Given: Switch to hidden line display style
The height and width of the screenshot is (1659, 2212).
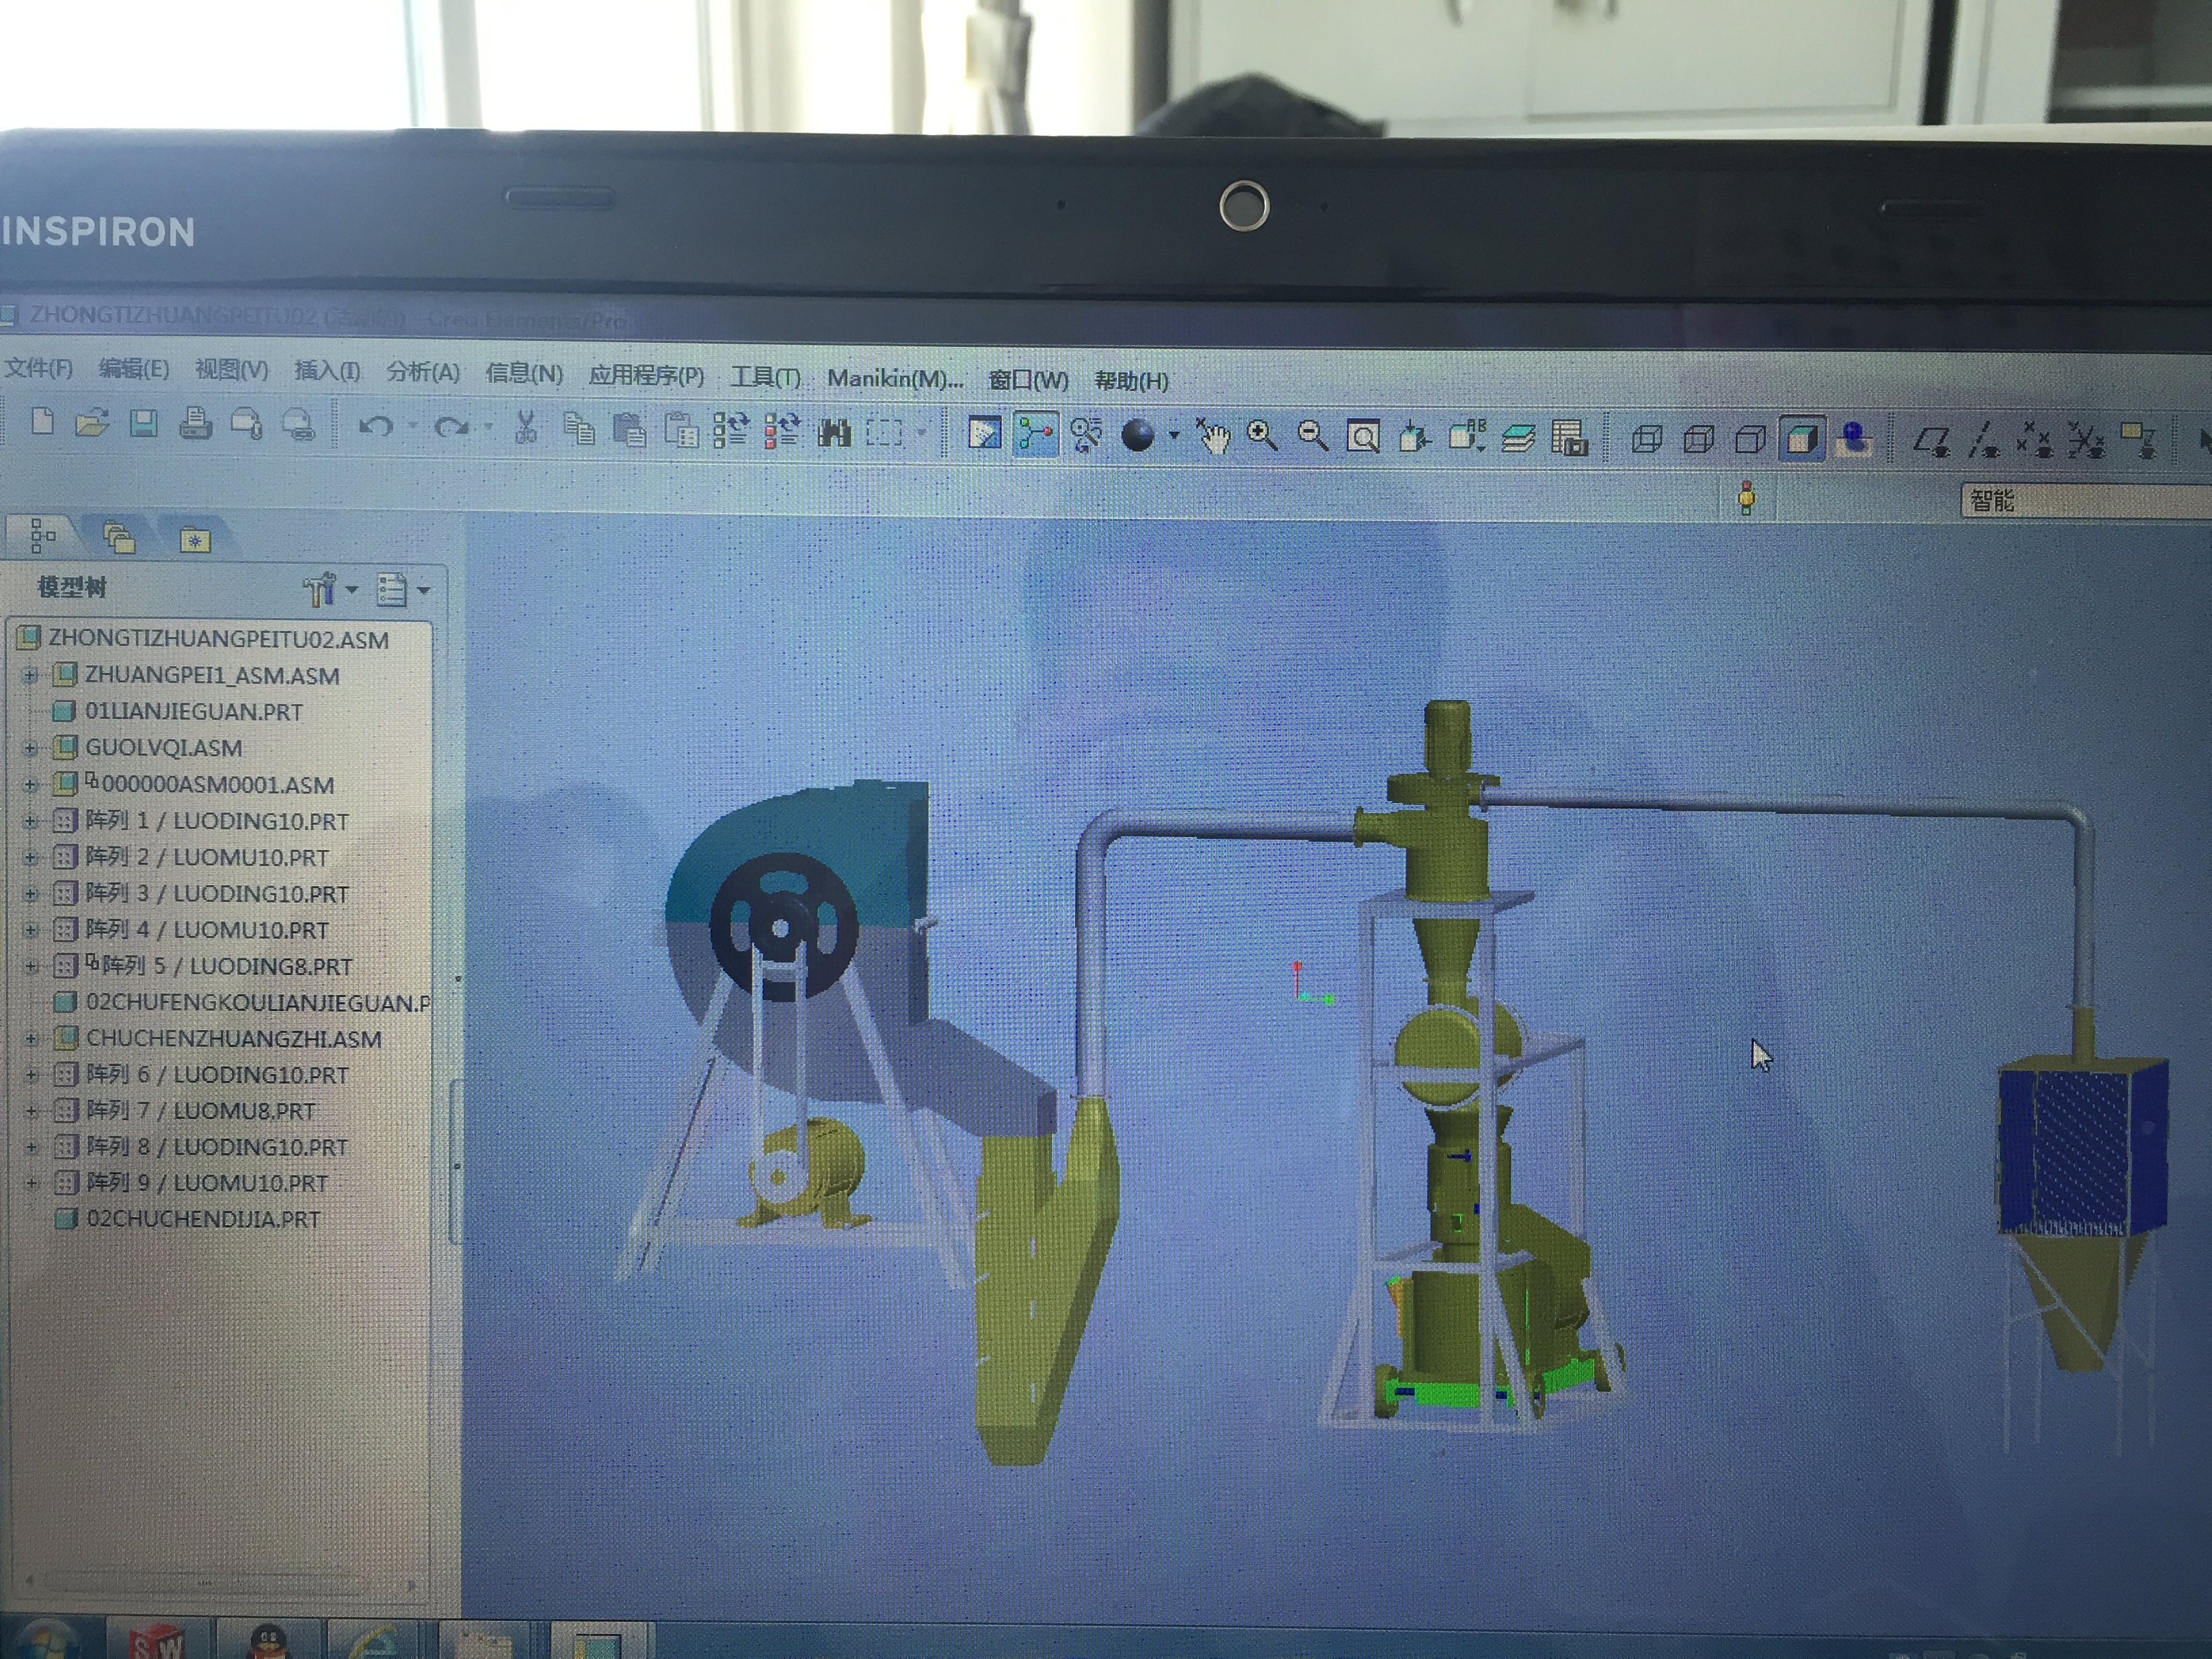Looking at the screenshot, I should pyautogui.click(x=1698, y=439).
